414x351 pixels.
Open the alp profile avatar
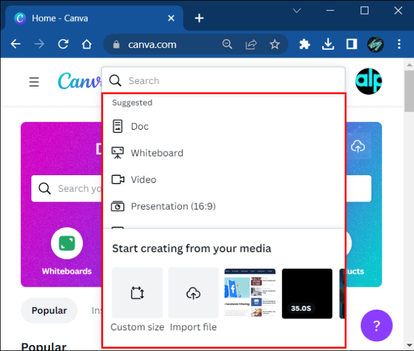[368, 81]
